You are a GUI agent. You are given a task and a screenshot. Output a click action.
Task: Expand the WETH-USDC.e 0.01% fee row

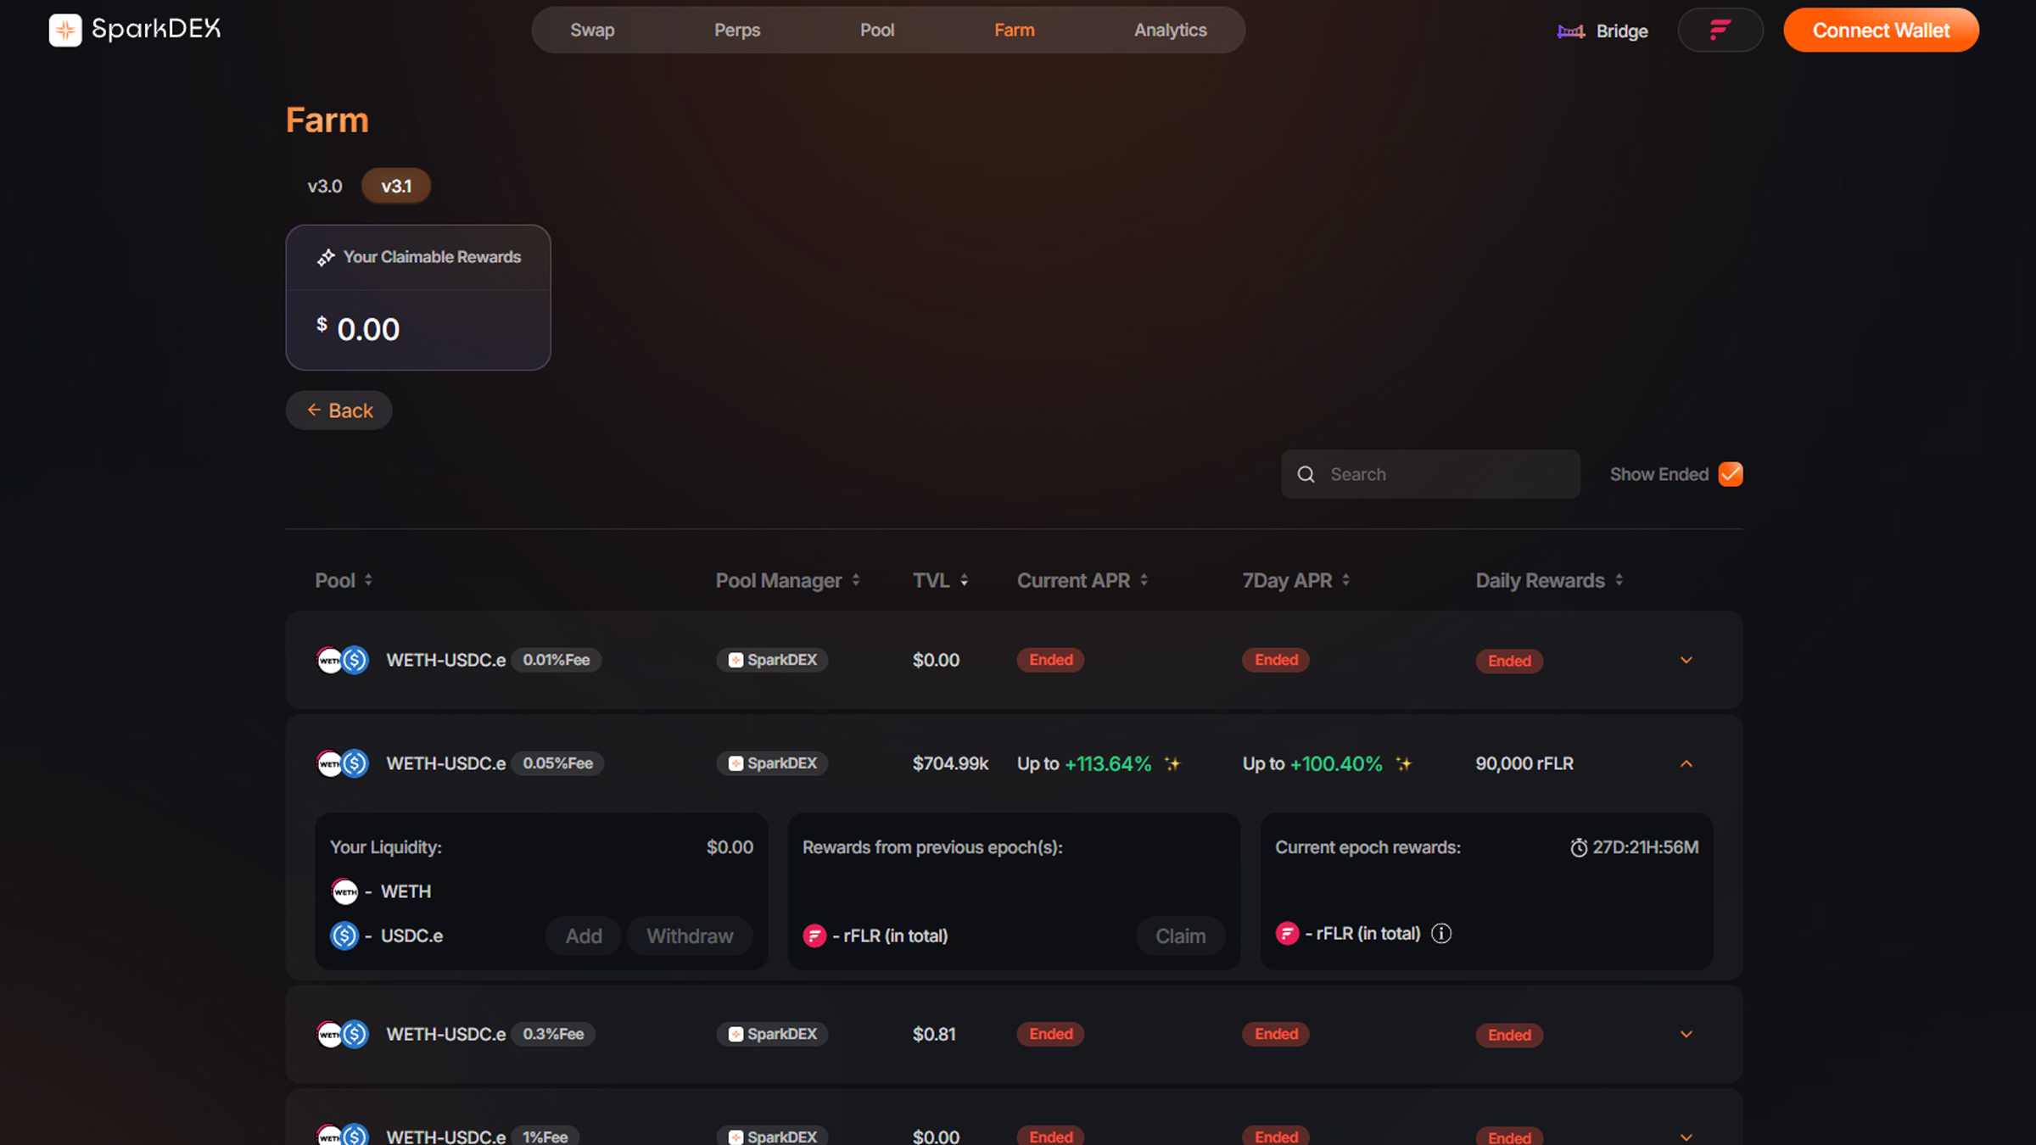click(1686, 661)
